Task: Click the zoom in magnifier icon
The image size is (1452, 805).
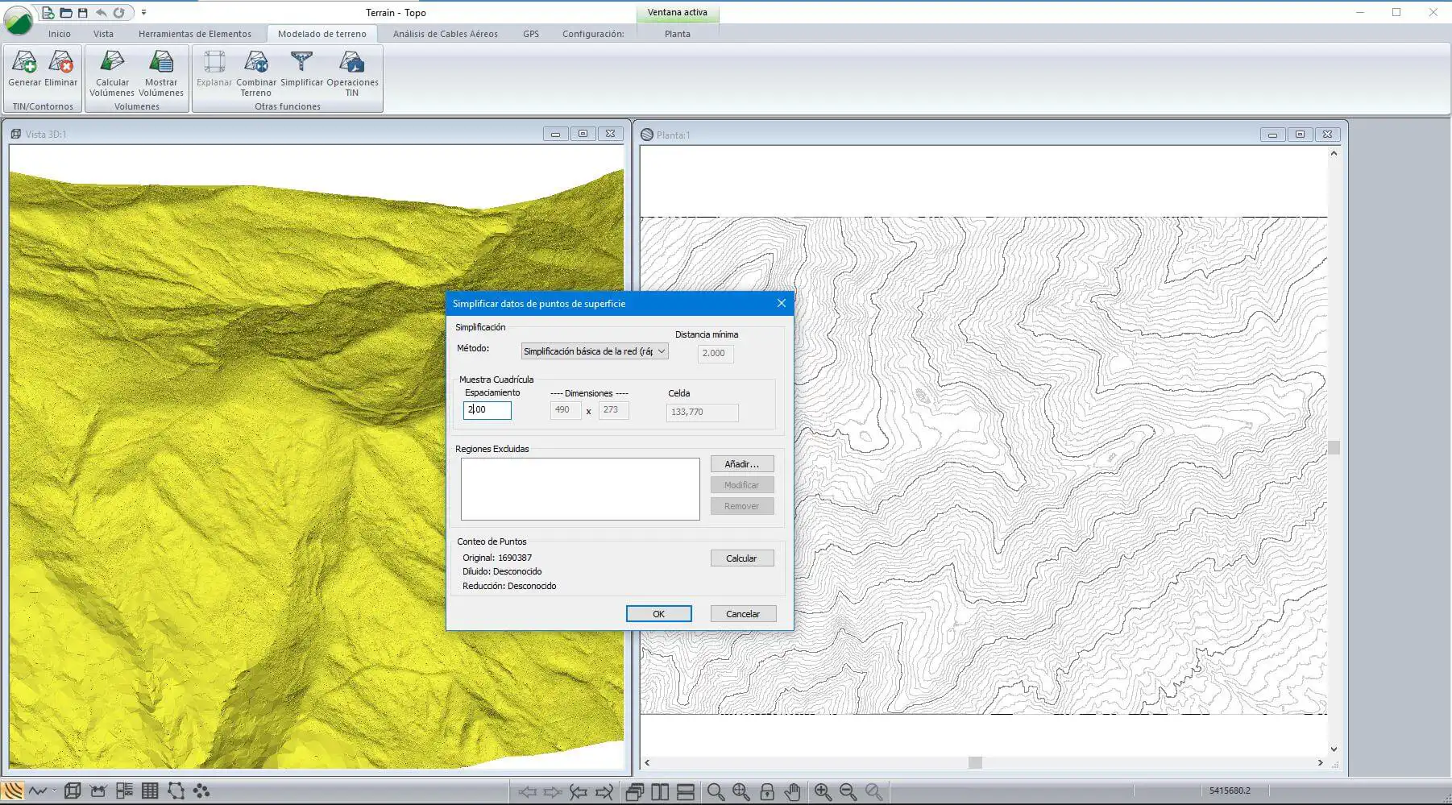Action: (x=823, y=792)
